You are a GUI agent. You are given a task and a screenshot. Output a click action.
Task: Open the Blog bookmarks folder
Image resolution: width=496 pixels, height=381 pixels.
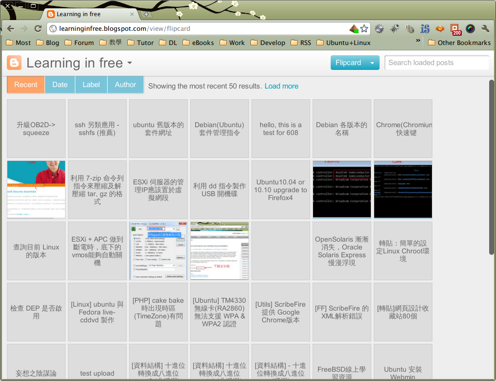tap(48, 43)
